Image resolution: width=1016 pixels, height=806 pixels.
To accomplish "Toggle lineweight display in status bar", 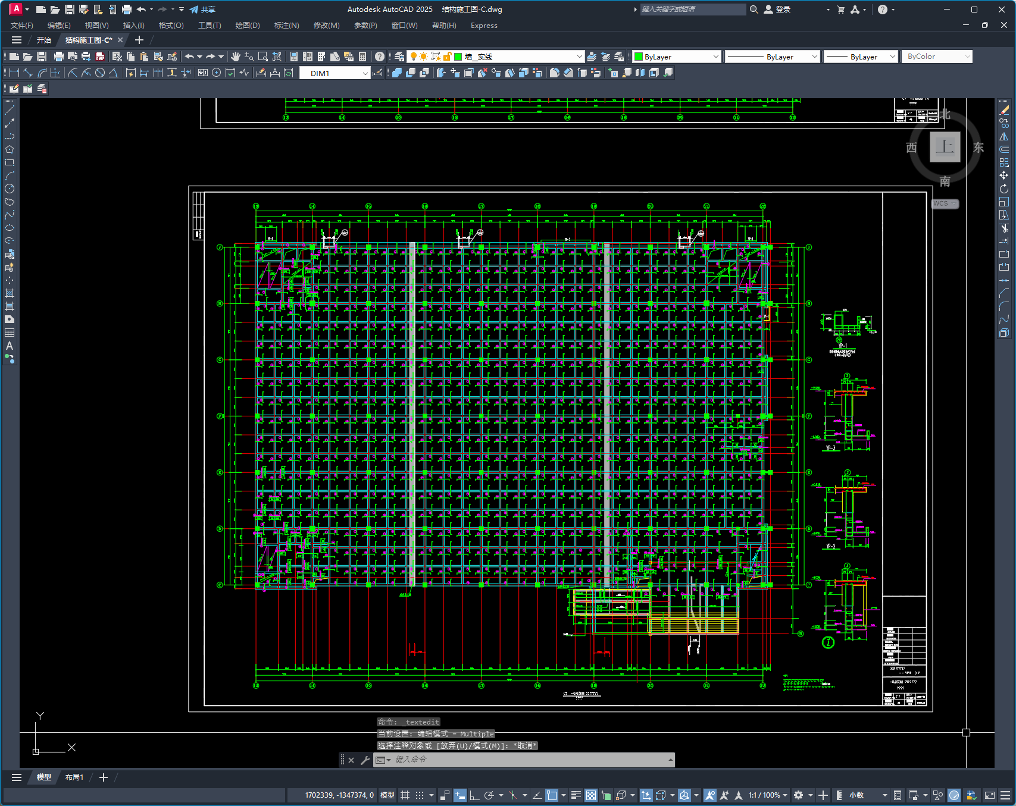I will coord(576,795).
